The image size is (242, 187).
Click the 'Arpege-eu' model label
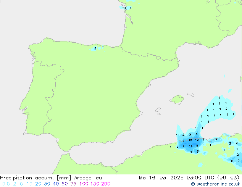88,178
